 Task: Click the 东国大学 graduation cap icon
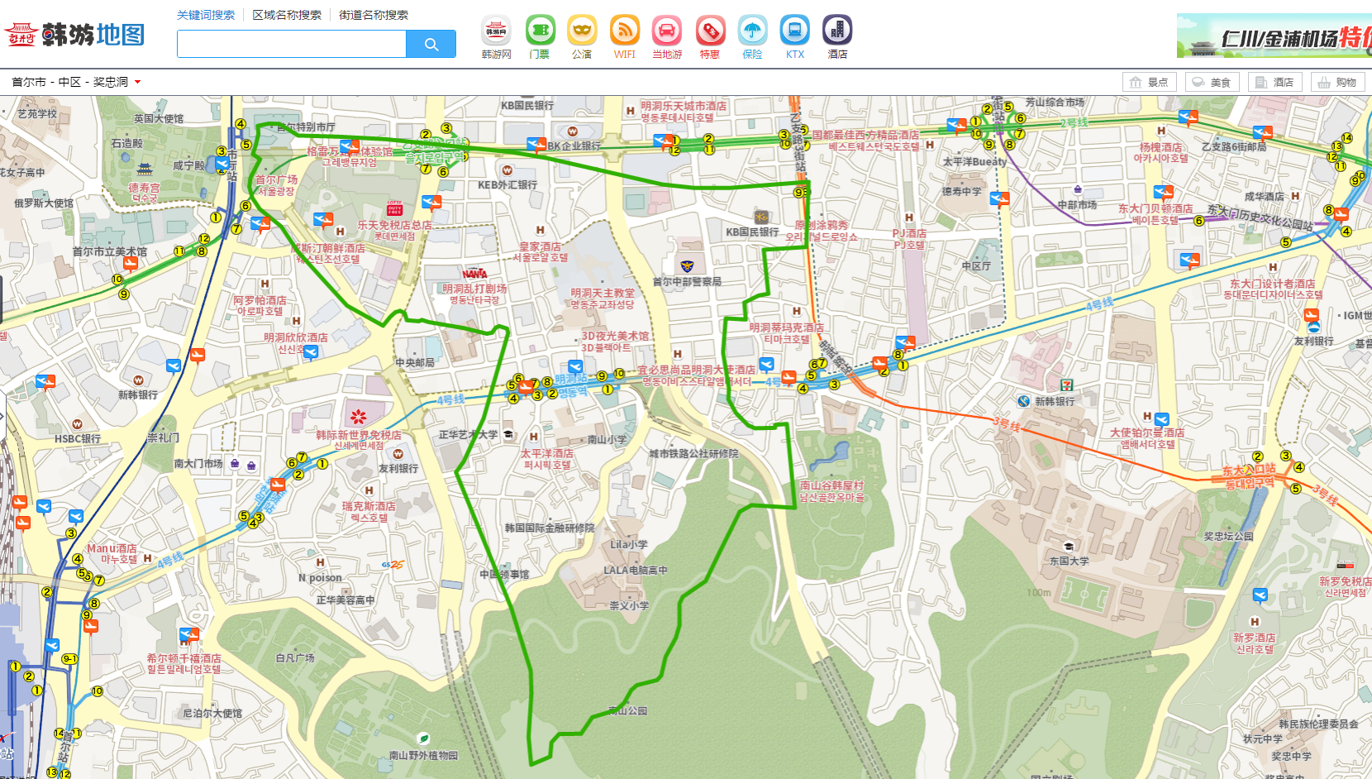coord(1069,547)
